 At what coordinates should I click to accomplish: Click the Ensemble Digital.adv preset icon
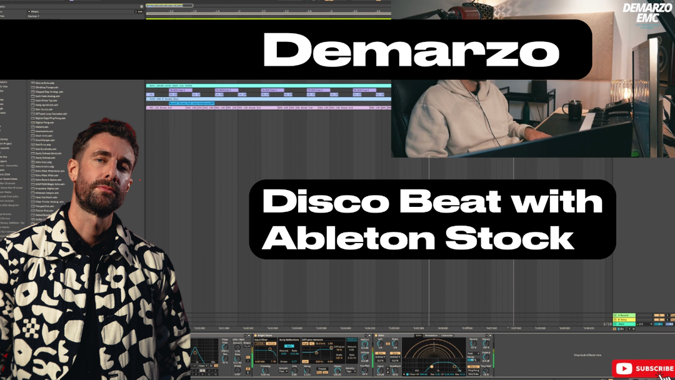(33, 188)
